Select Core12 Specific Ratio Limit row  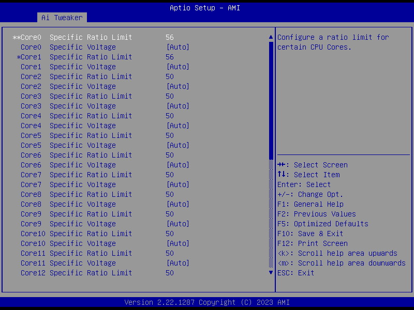click(97, 273)
